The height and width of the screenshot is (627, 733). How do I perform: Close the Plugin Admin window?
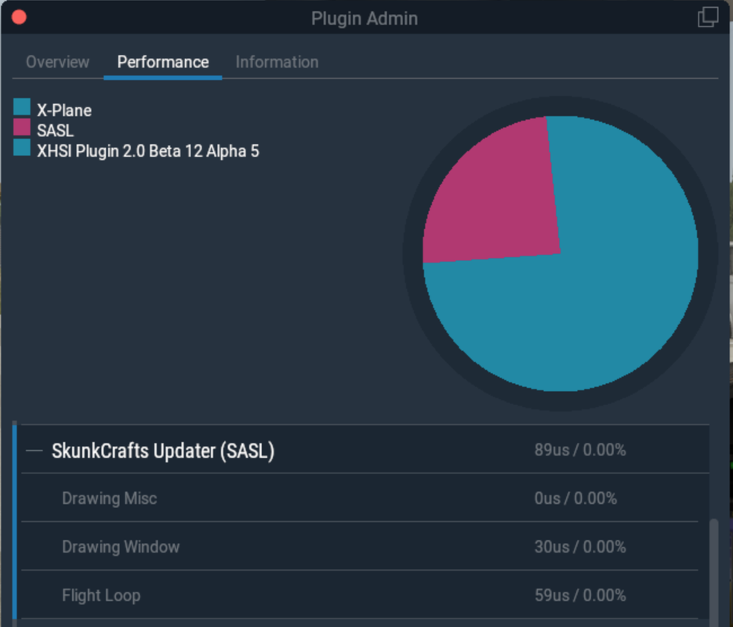point(19,17)
